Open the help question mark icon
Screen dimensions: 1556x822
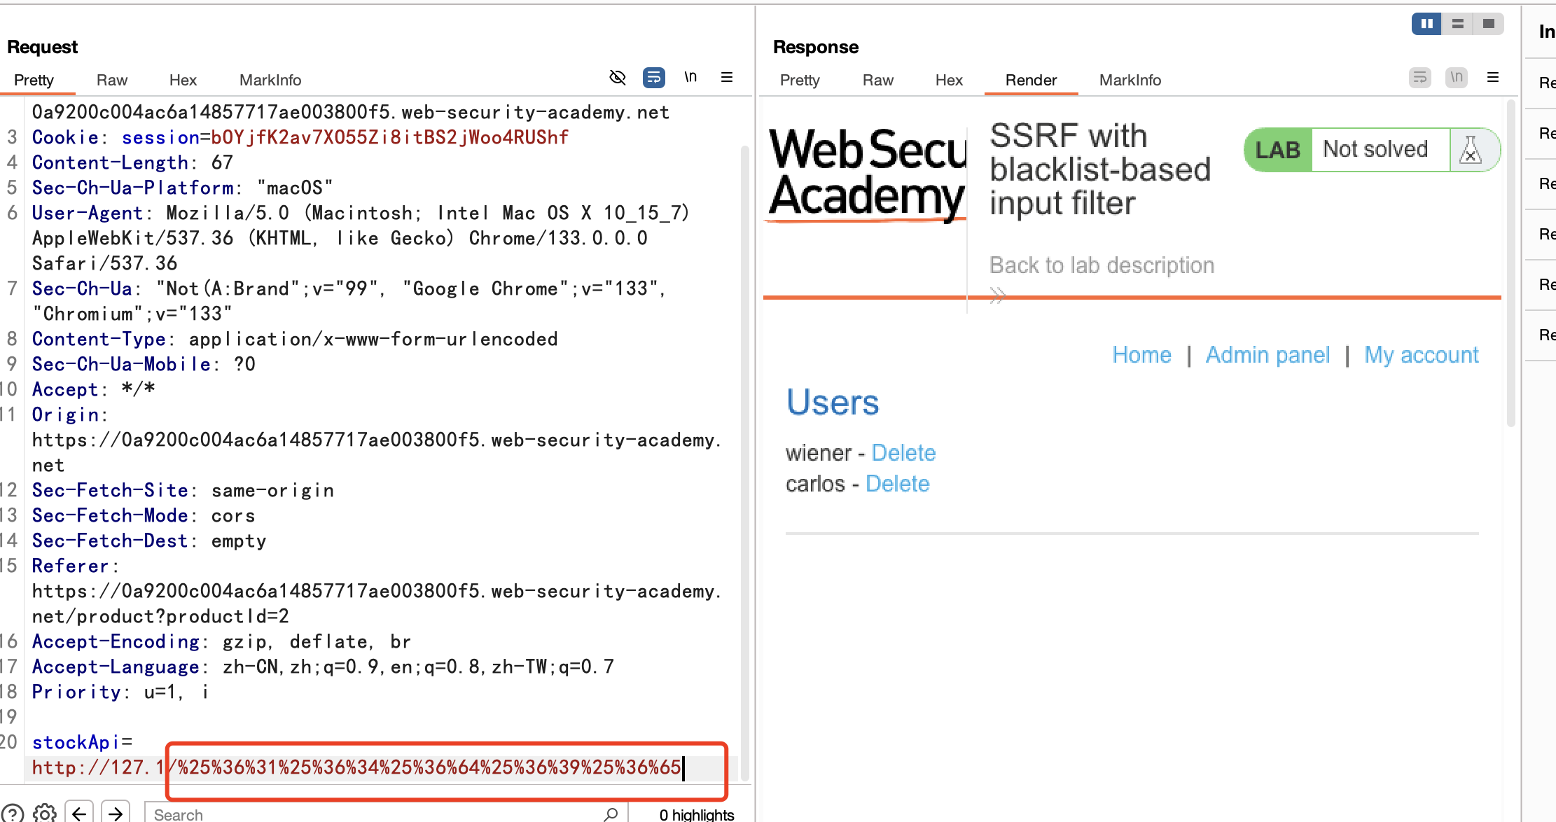(12, 813)
